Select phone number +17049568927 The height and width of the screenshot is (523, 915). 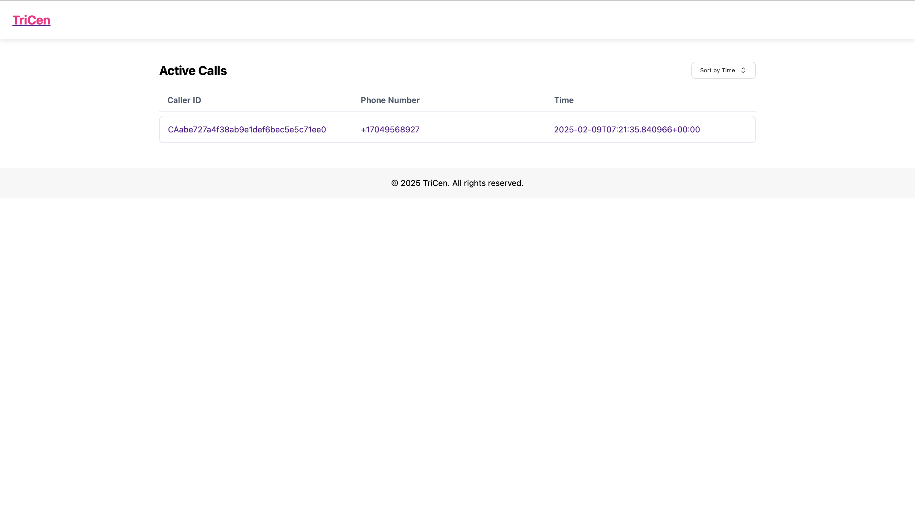click(390, 130)
